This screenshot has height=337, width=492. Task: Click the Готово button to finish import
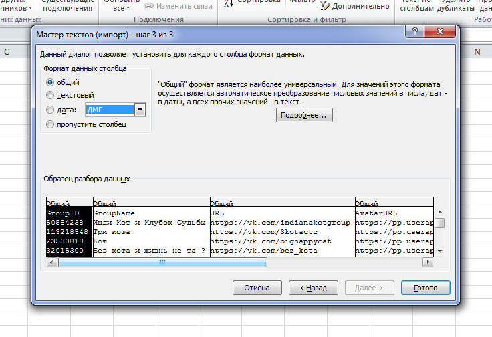(x=425, y=288)
